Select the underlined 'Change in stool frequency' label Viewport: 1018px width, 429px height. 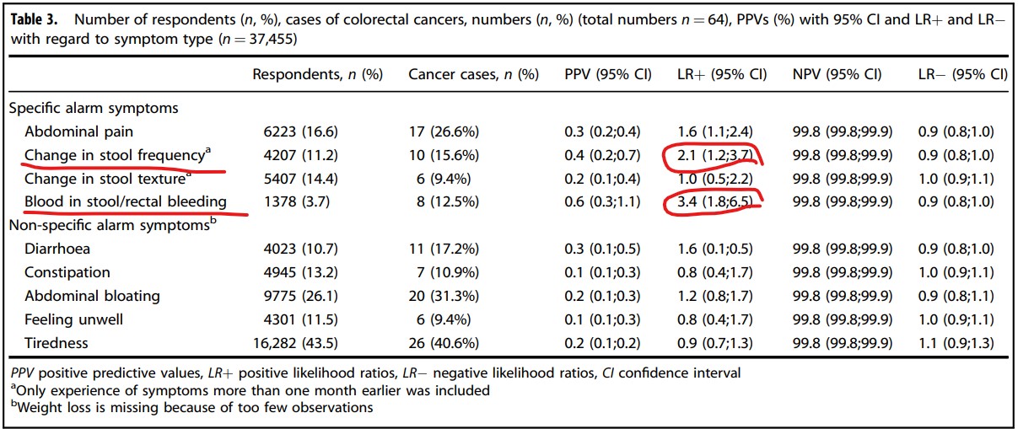[114, 155]
